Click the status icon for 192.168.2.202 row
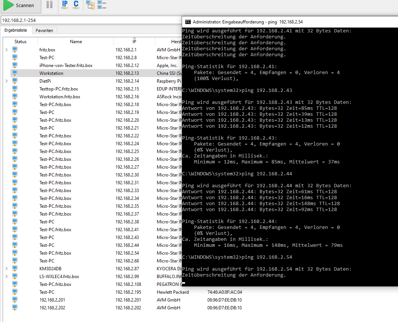Image resolution: width=398 pixels, height=322 pixels. coord(15,307)
